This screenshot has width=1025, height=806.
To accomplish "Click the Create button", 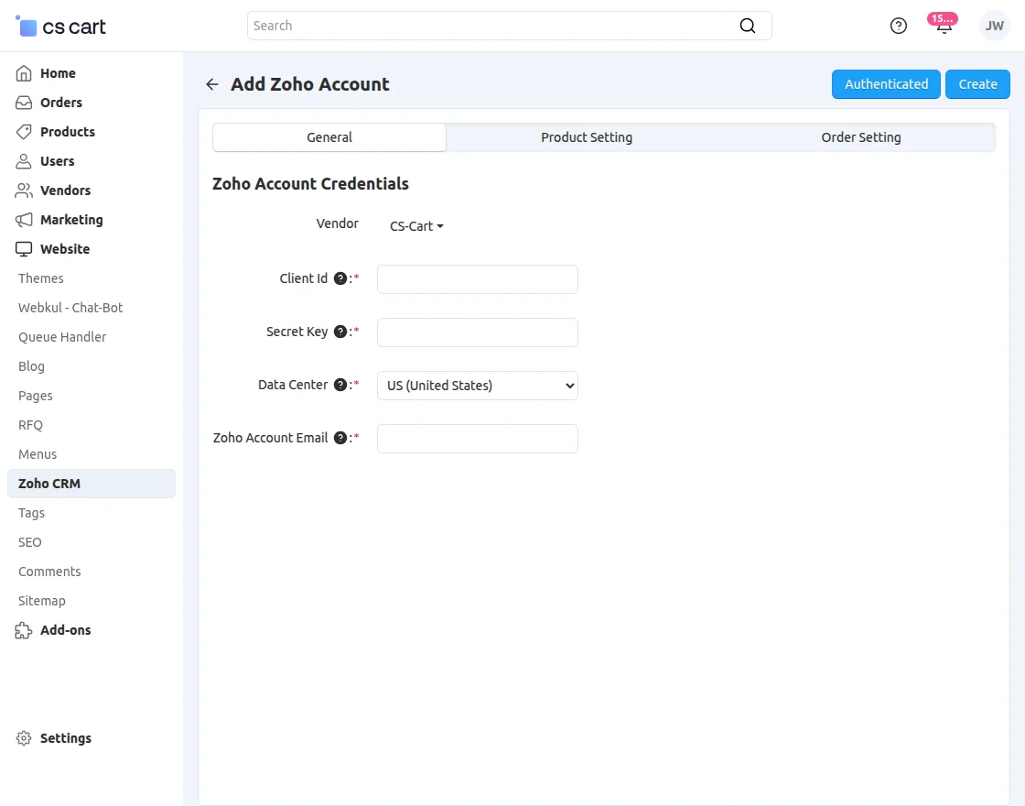I will [977, 83].
